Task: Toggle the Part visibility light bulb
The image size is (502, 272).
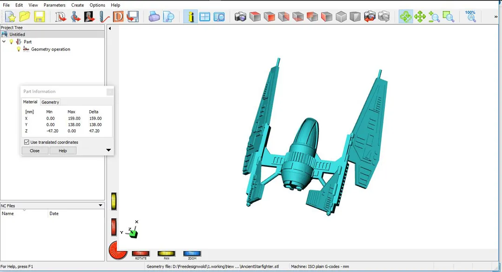Action: [x=12, y=42]
